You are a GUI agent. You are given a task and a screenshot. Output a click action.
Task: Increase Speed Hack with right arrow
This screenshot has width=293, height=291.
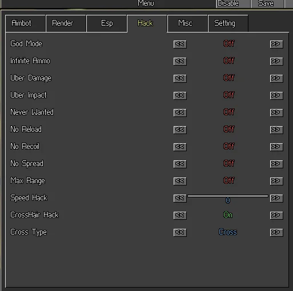click(276, 198)
